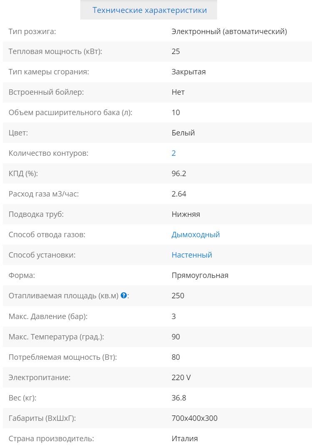Click the Белый color value
The height and width of the screenshot is (447, 312).
point(183,133)
